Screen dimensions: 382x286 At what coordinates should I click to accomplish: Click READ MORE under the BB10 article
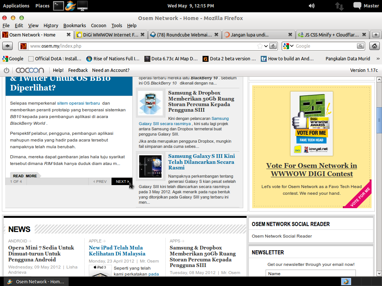[25, 176]
